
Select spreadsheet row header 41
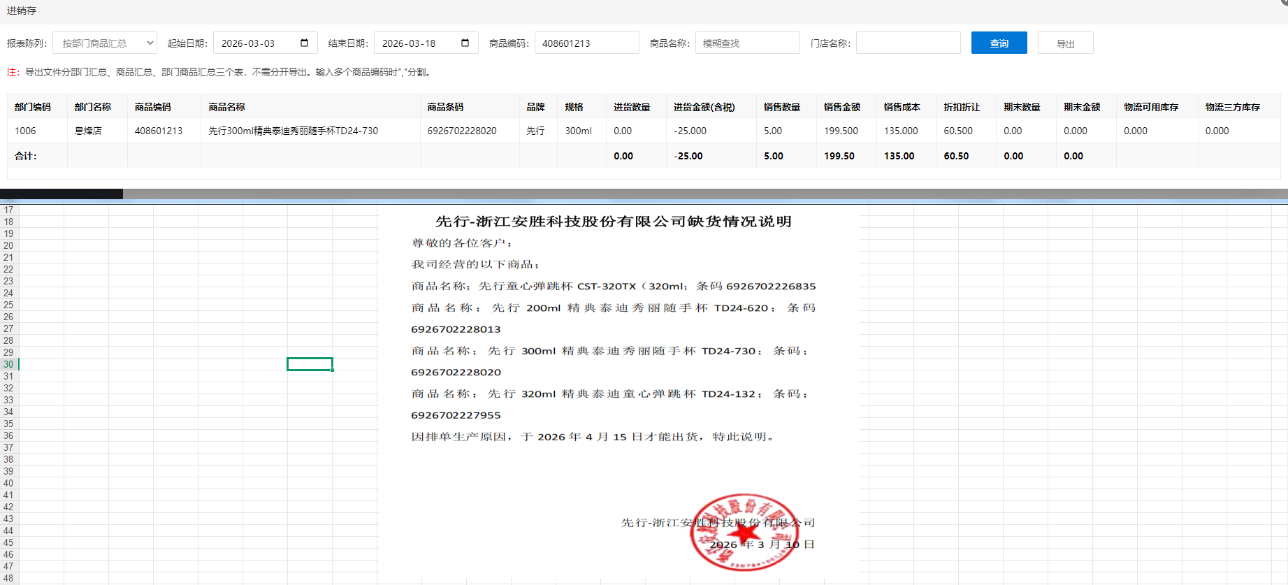point(8,495)
